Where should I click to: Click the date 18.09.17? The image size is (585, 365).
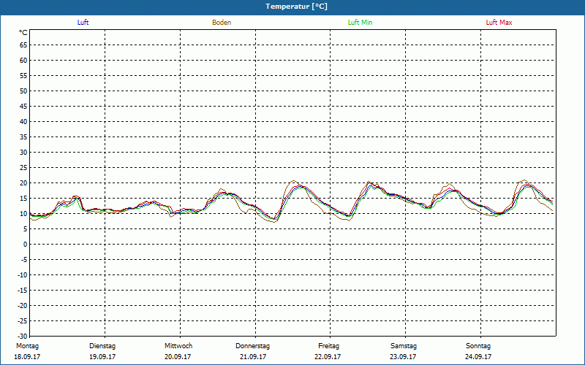(x=27, y=357)
